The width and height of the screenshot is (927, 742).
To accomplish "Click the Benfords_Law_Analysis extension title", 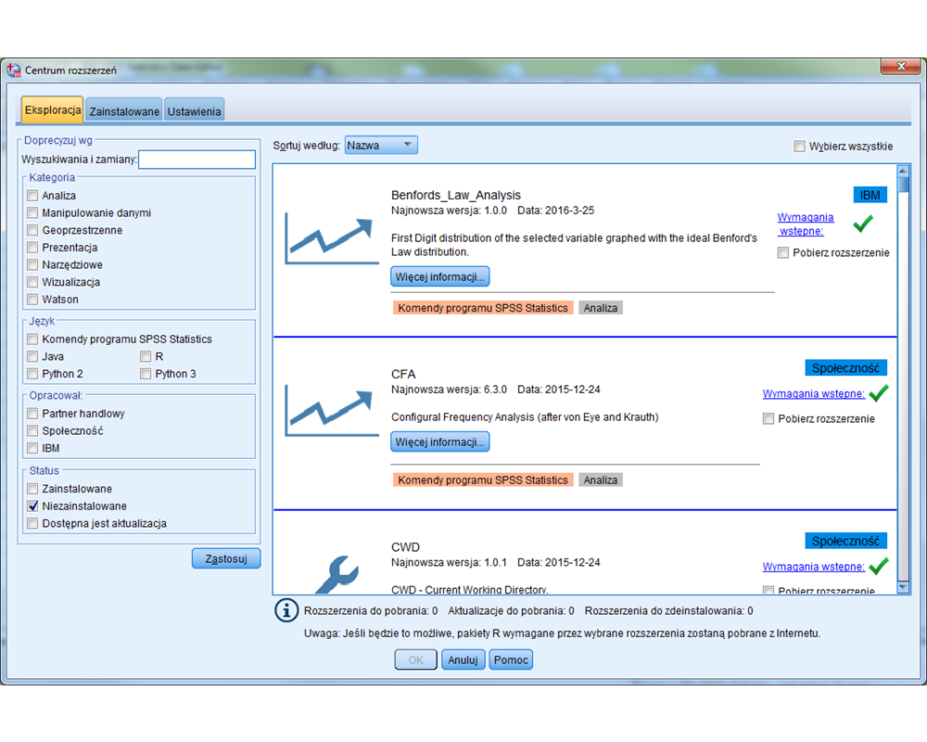I will [456, 195].
